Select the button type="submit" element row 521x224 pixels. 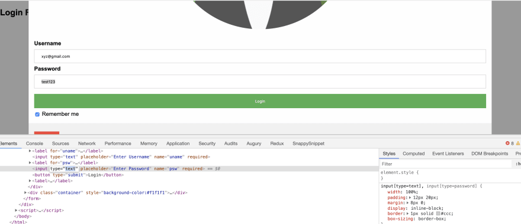(x=78, y=175)
